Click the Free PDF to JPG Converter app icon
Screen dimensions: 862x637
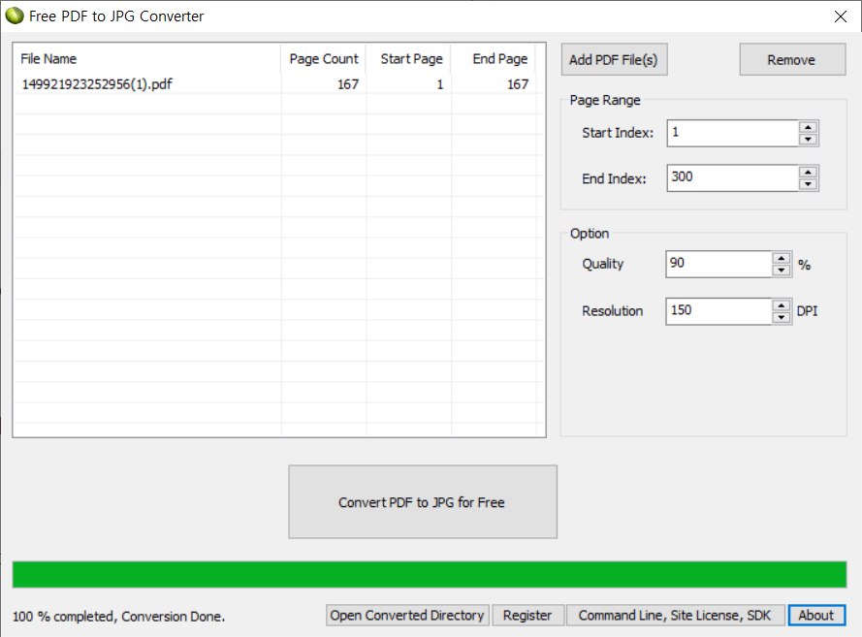click(15, 16)
